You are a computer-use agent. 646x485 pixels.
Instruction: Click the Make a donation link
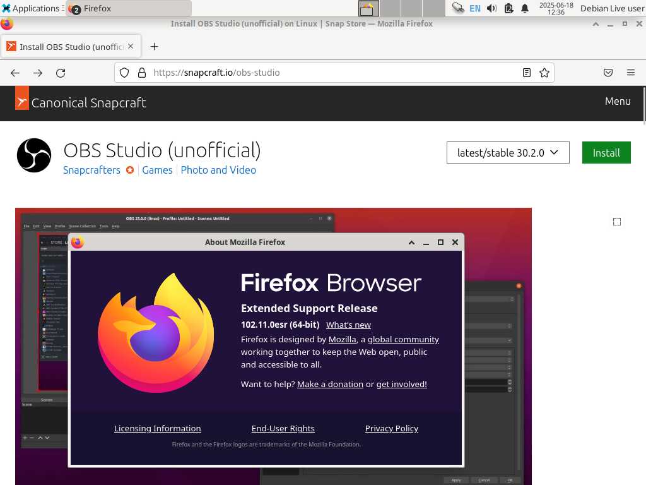point(330,385)
